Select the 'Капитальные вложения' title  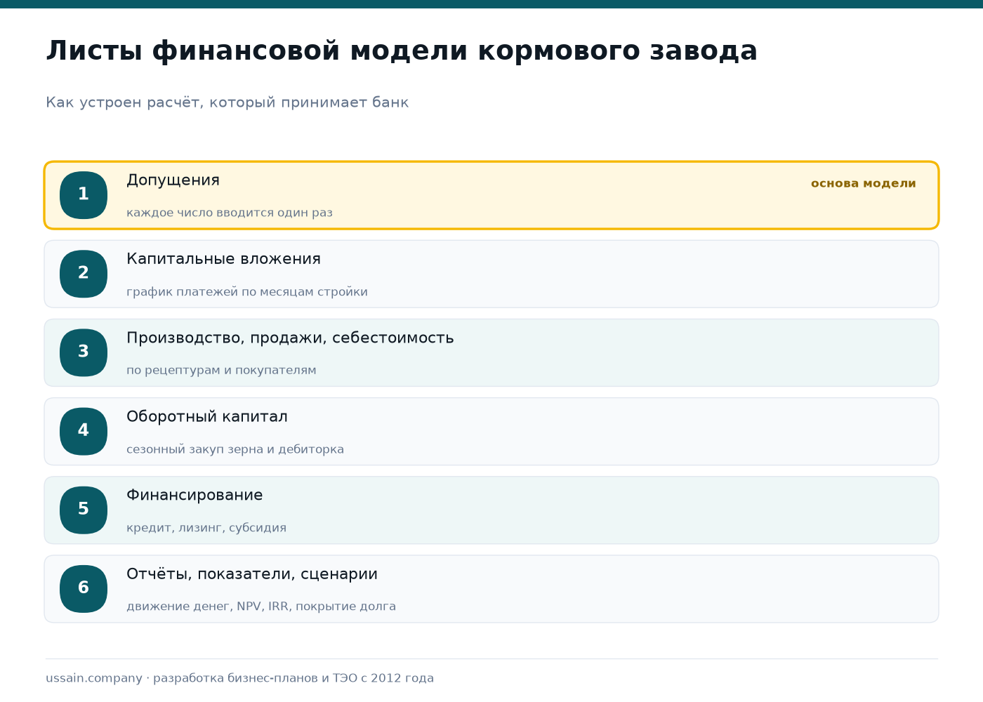point(223,259)
